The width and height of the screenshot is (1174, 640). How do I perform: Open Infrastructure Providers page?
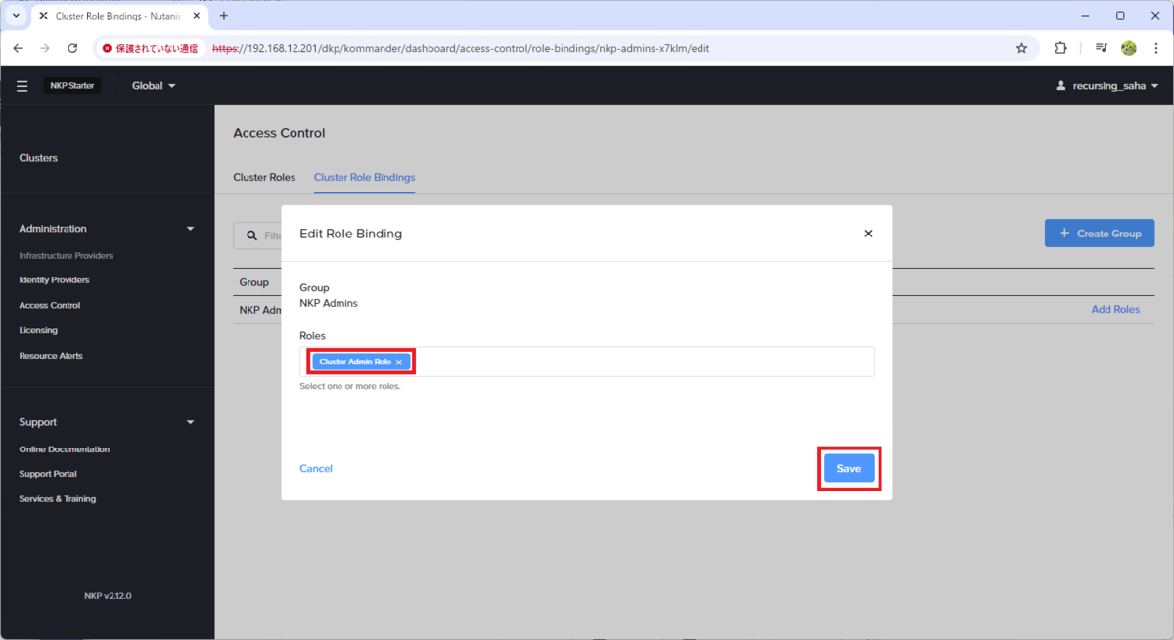tap(66, 256)
